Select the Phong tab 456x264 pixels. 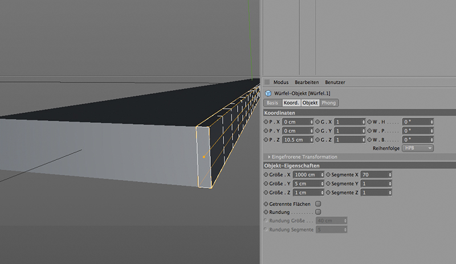click(328, 103)
